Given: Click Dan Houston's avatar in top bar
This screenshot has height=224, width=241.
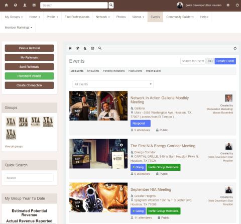Looking at the screenshot, I should point(180,6).
